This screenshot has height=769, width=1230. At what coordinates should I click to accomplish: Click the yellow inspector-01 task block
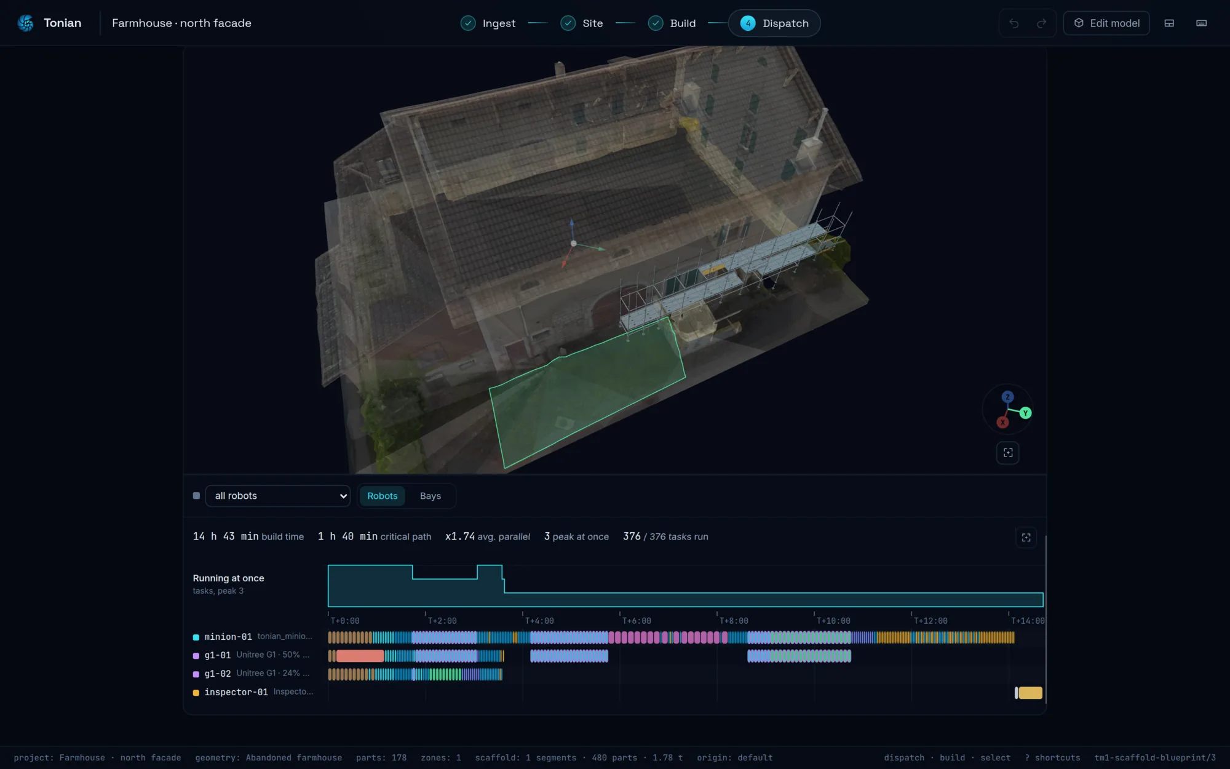pyautogui.click(x=1030, y=693)
